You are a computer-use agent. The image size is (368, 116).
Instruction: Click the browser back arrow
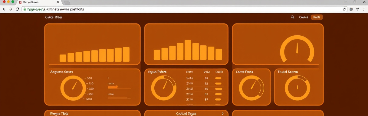pos(4,9)
